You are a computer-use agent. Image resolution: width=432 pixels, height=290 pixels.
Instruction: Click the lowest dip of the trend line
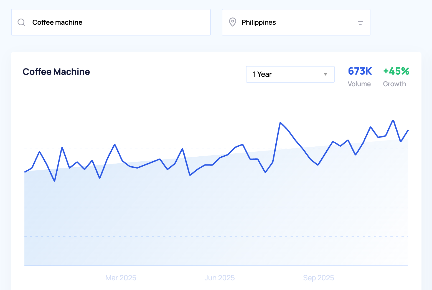click(x=55, y=181)
